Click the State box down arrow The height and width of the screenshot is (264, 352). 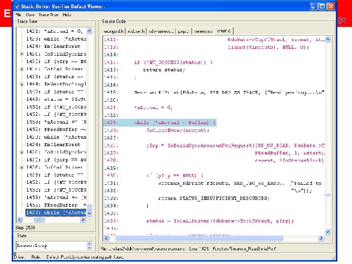tap(89, 248)
